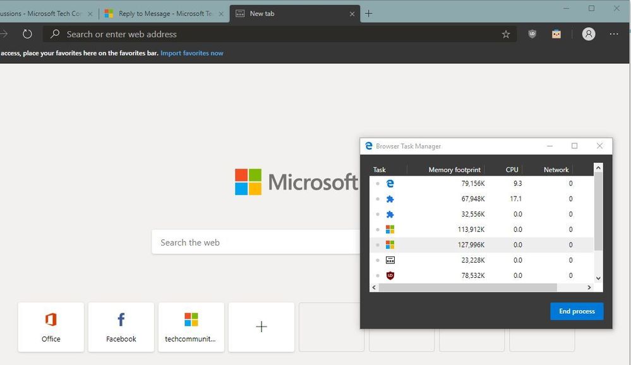Sort by CPU column header
The image size is (631, 365).
click(x=512, y=170)
